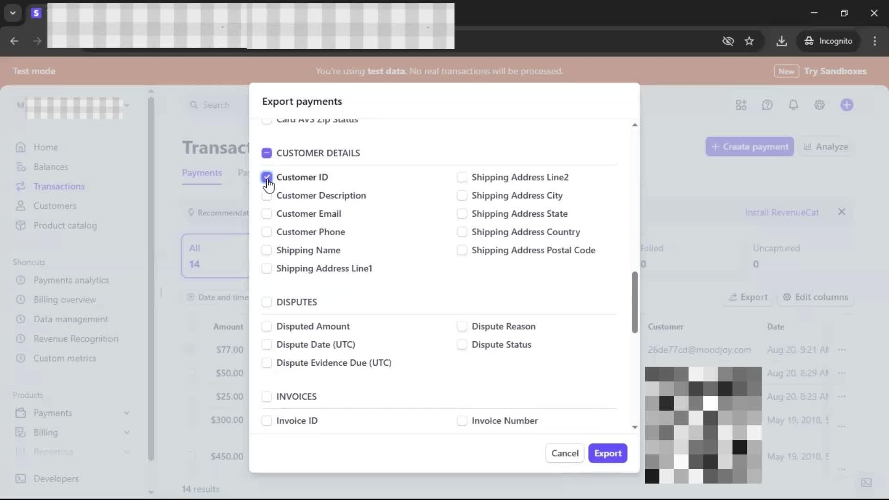
Task: Select the DISPUTES group checkbox
Action: (x=266, y=302)
